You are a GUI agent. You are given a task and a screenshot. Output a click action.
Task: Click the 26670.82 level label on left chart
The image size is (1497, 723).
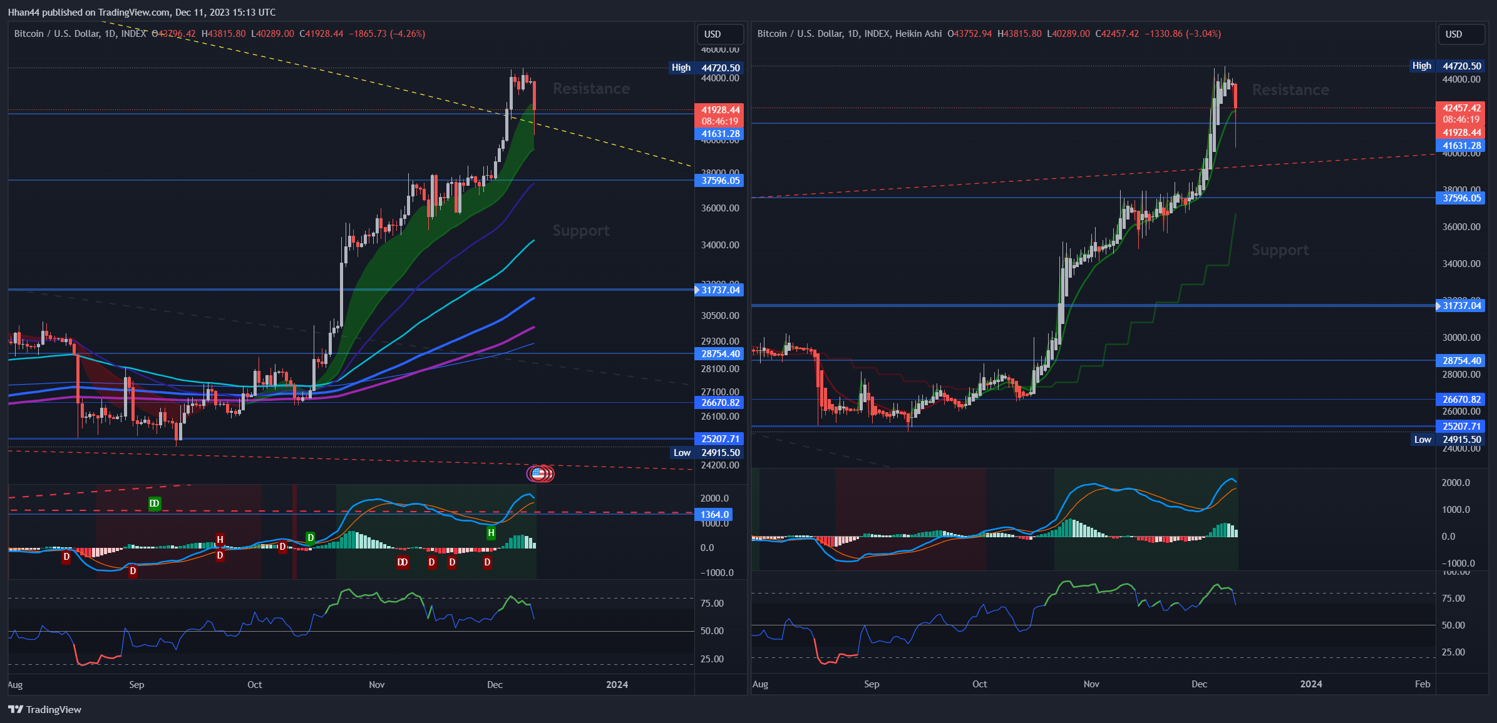[x=719, y=403]
